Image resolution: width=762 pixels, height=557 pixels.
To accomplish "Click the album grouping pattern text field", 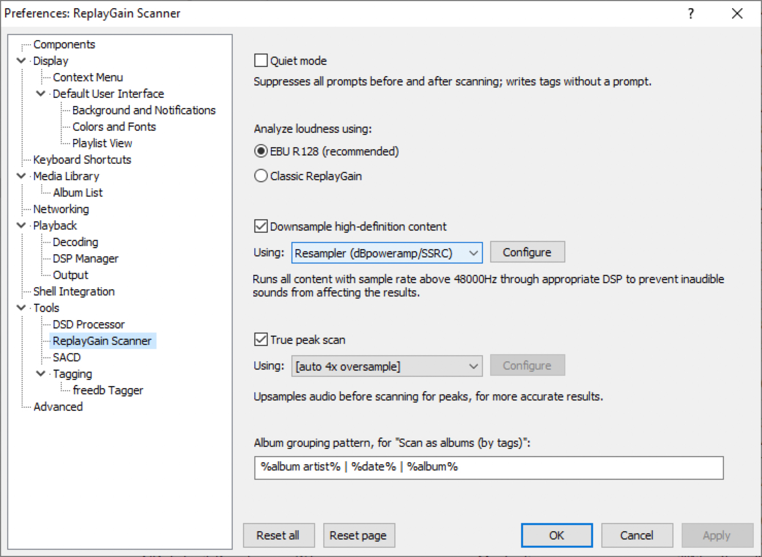I will [x=488, y=467].
